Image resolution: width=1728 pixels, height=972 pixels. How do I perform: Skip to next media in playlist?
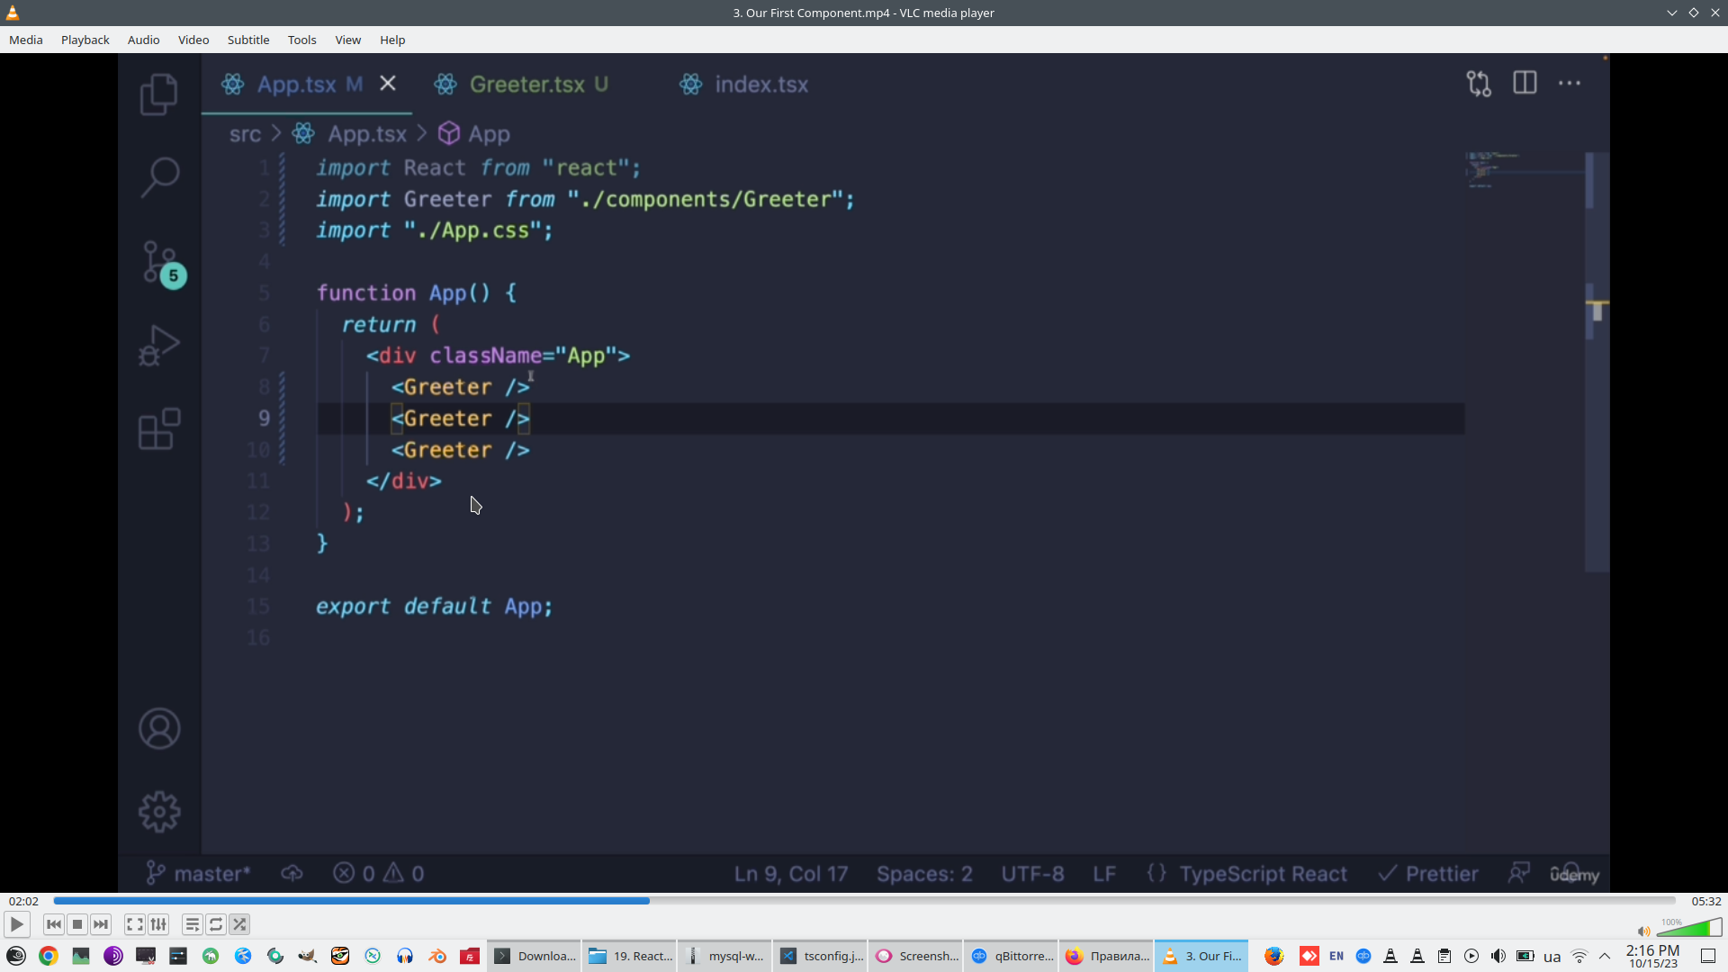pos(101,924)
